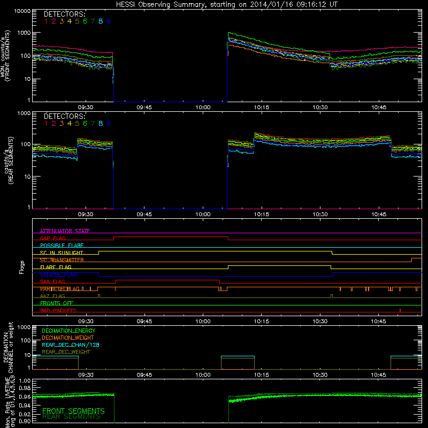Click the 10000 y-axis label on front segments plot

(x=22, y=11)
